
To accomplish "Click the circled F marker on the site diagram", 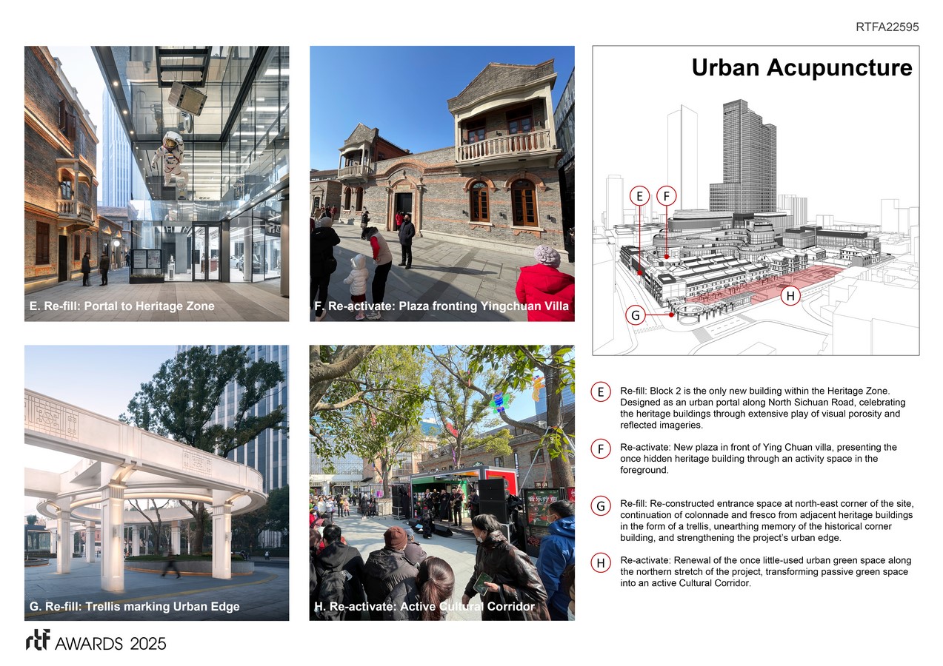I will (x=667, y=196).
